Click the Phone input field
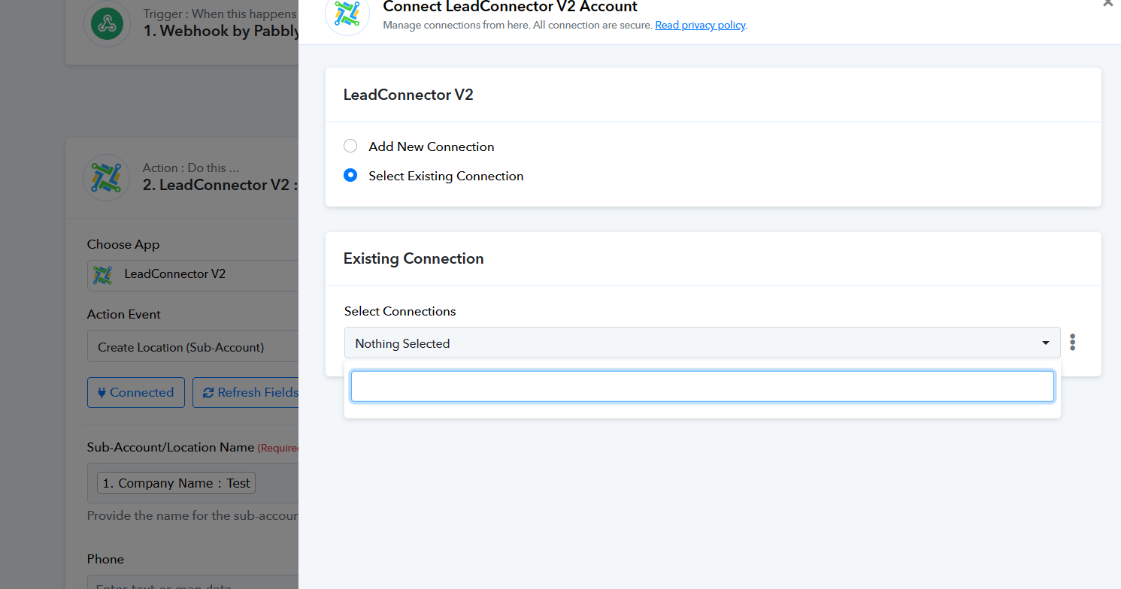The image size is (1121, 589). click(192, 583)
